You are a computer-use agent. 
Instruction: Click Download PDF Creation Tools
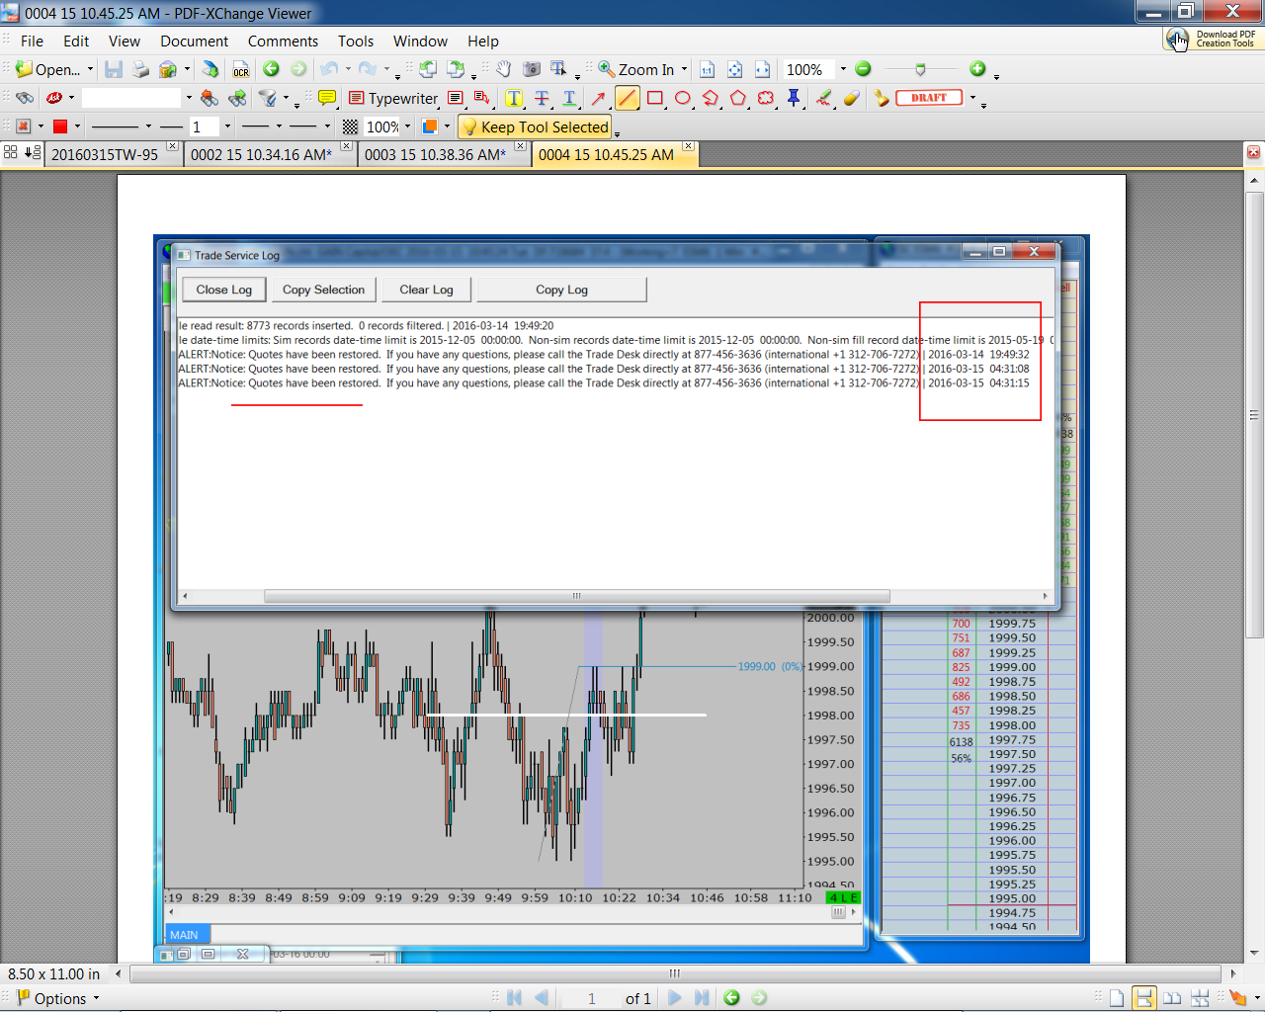1212,39
